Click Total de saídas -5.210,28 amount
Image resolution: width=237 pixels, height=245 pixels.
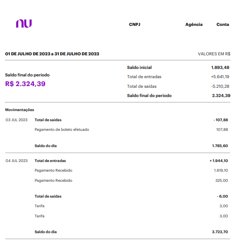point(220,86)
